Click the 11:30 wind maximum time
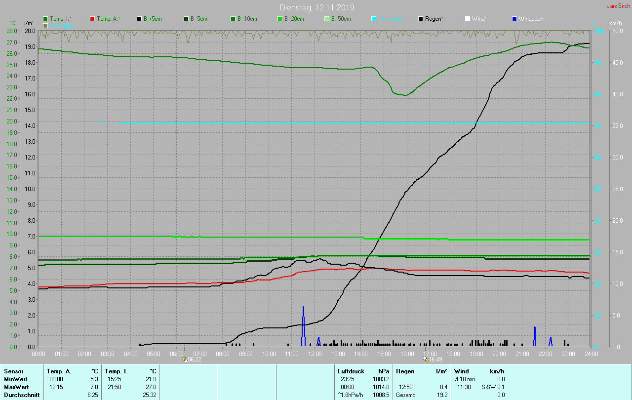 [464, 387]
